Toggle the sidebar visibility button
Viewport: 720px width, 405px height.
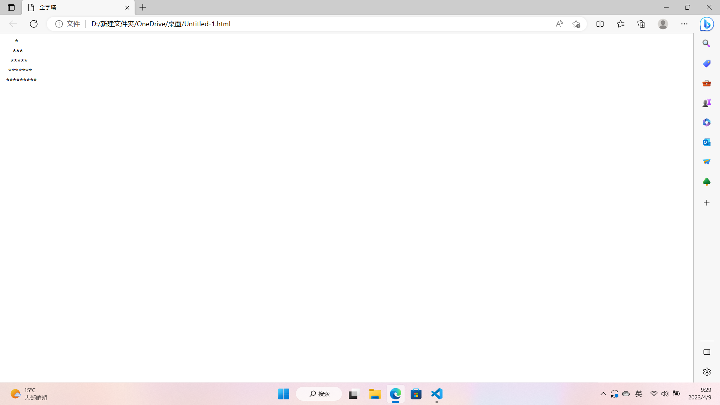[x=706, y=352]
